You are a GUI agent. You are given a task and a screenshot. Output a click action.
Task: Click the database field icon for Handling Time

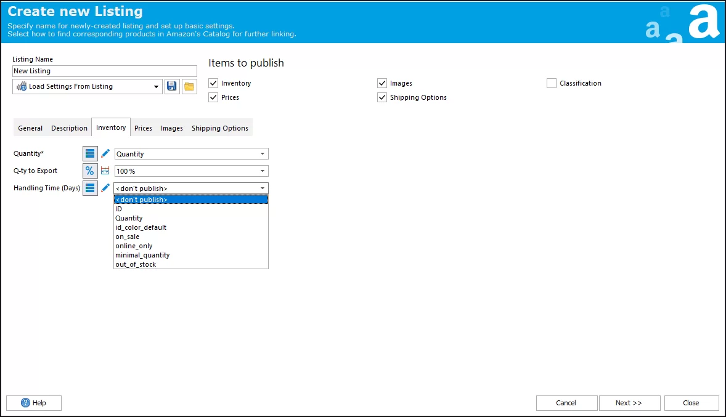pyautogui.click(x=90, y=188)
